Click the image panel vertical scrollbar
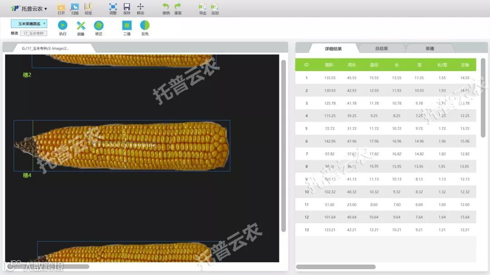Viewport: 490px width, 275px height. pyautogui.click(x=284, y=146)
